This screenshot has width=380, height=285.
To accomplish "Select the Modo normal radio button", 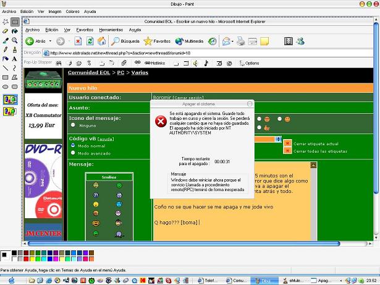I will (x=73, y=145).
